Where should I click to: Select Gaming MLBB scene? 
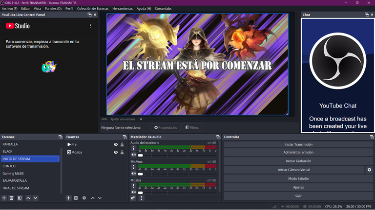30,174
